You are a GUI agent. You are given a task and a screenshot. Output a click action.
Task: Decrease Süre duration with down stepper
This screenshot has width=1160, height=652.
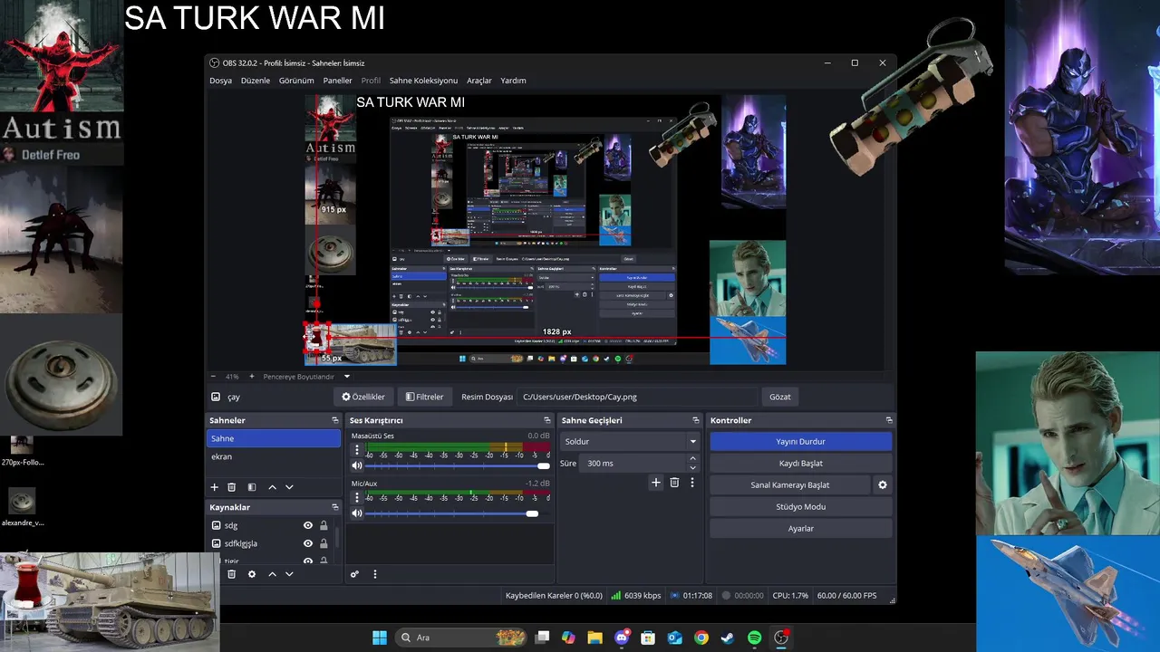pyautogui.click(x=692, y=467)
